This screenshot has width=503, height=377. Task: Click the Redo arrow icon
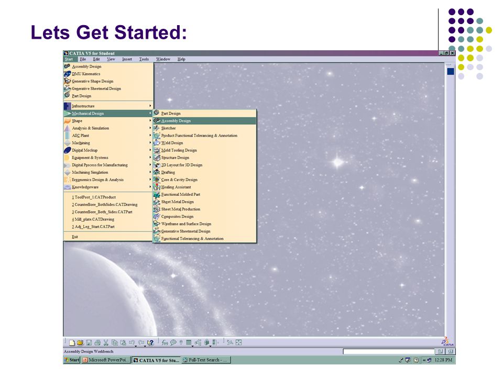click(x=141, y=342)
